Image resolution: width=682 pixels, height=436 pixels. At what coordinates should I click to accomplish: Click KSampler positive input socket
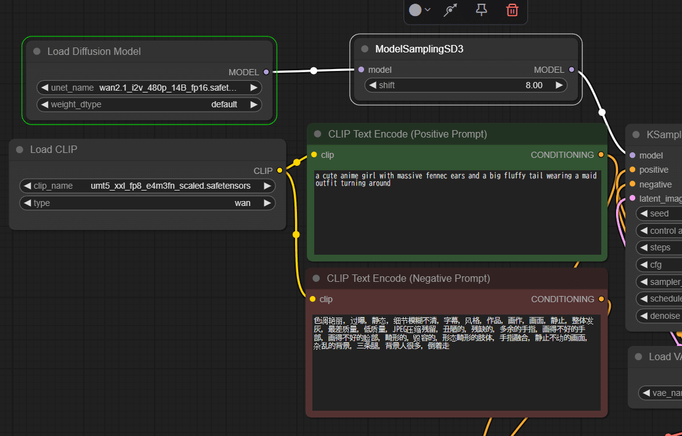click(633, 170)
